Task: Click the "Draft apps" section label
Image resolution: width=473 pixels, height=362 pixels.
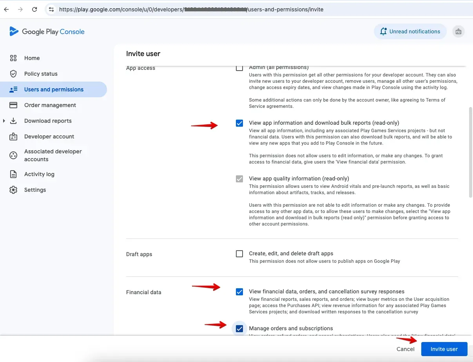Action: (139, 254)
